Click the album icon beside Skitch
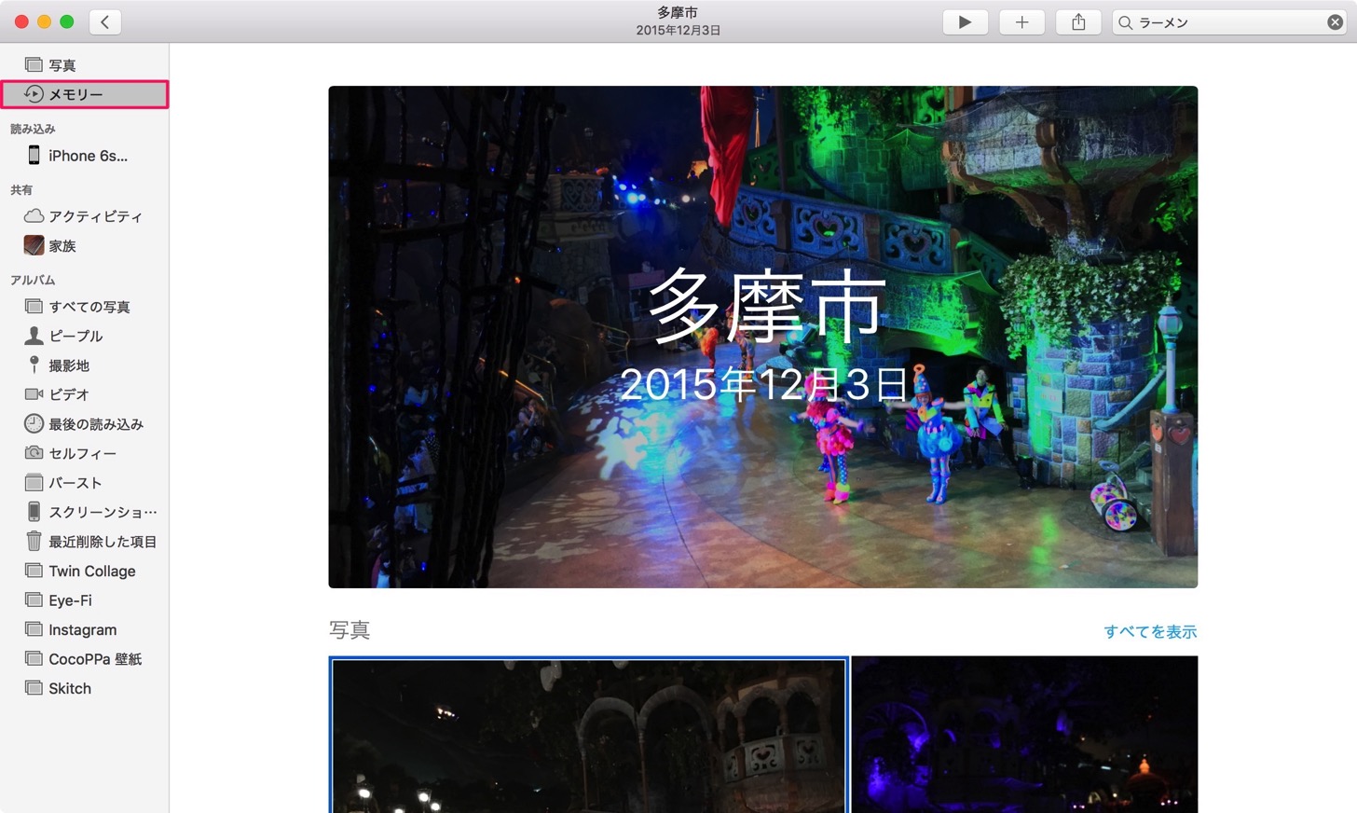This screenshot has width=1357, height=813. tap(34, 688)
